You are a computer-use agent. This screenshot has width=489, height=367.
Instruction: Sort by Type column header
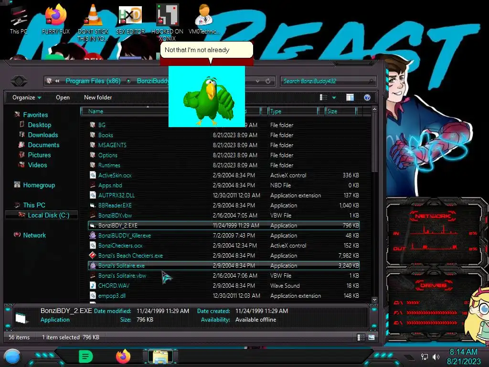point(293,111)
